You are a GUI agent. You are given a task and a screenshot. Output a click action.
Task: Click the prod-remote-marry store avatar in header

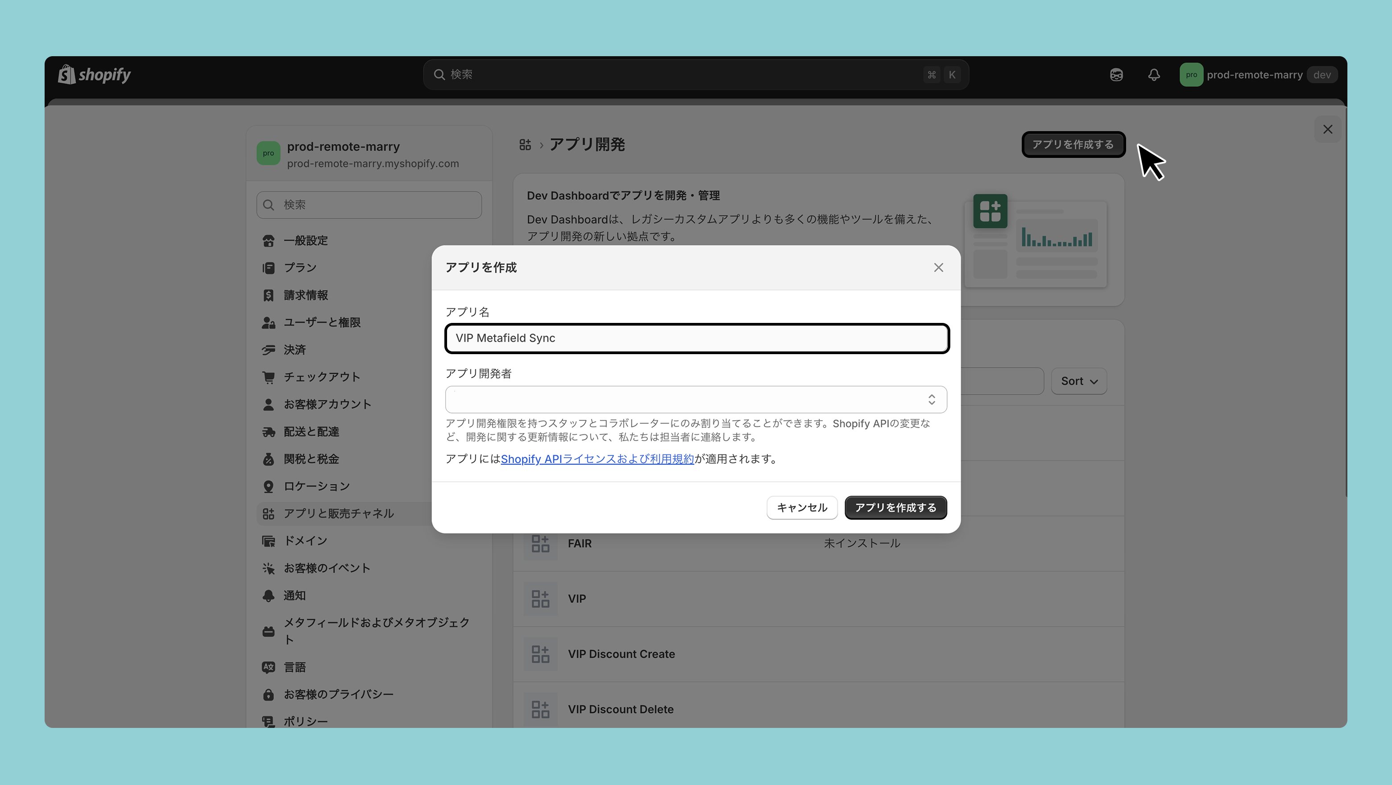point(1191,74)
